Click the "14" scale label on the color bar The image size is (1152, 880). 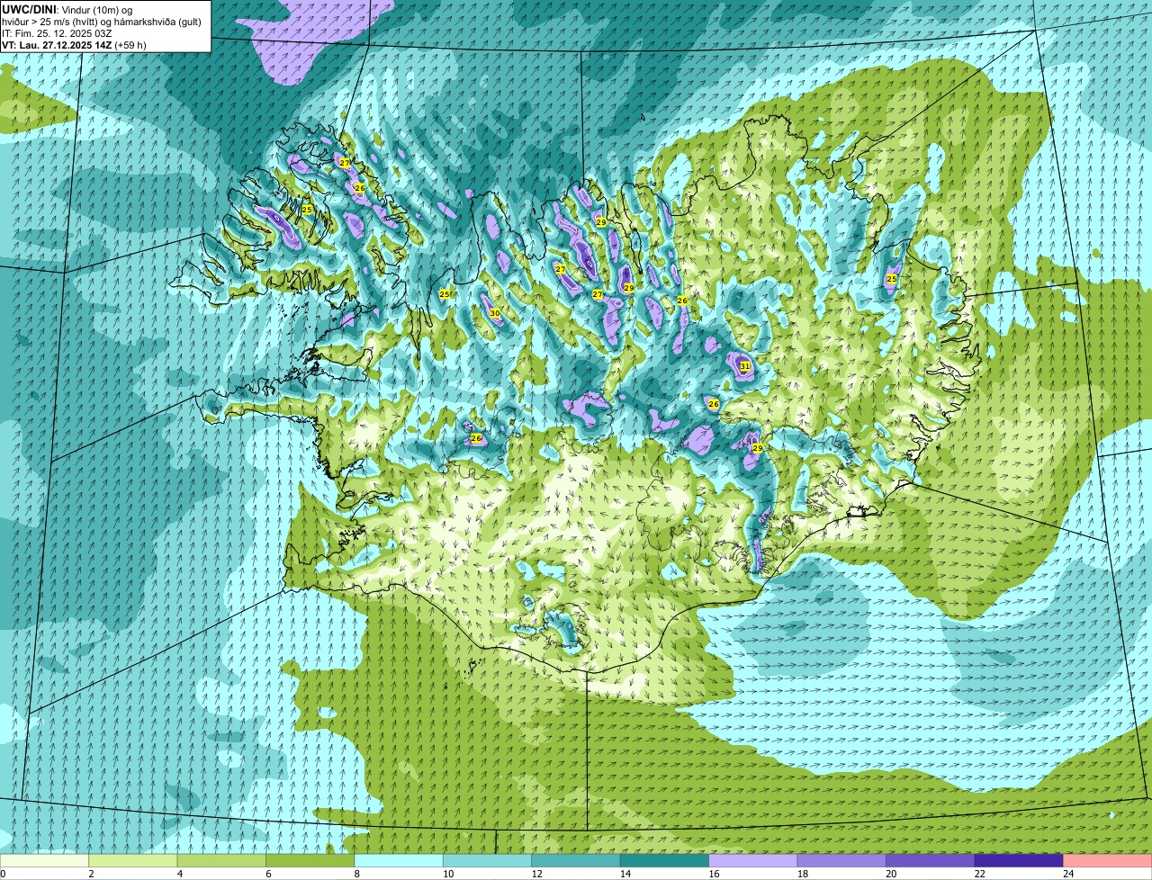[x=625, y=873]
